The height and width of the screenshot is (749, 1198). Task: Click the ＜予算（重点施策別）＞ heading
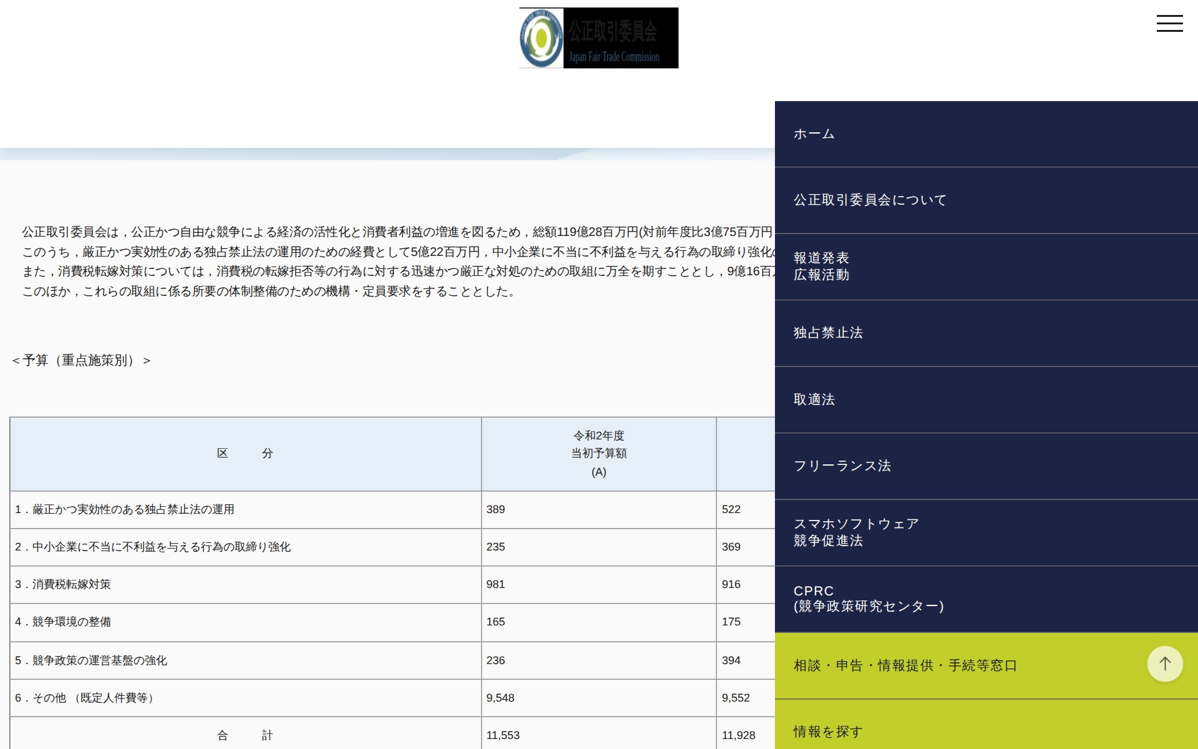[x=80, y=360]
